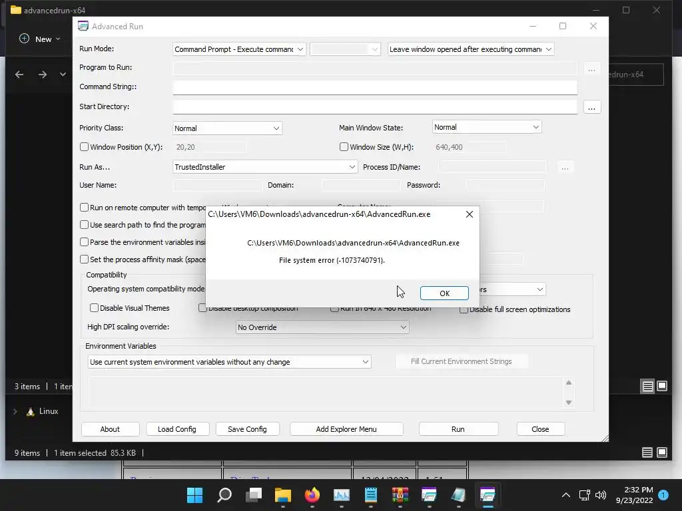
Task: Check Use search path to find program
Action: tap(85, 225)
